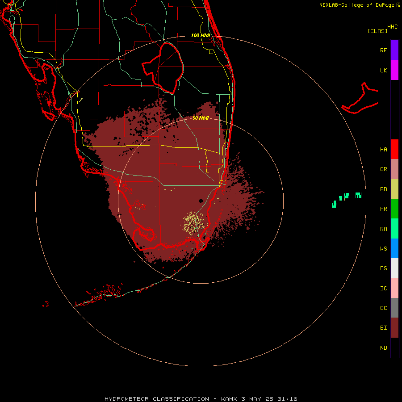
Task: Click the Lake Okeechobee outline
Action: tap(163, 68)
